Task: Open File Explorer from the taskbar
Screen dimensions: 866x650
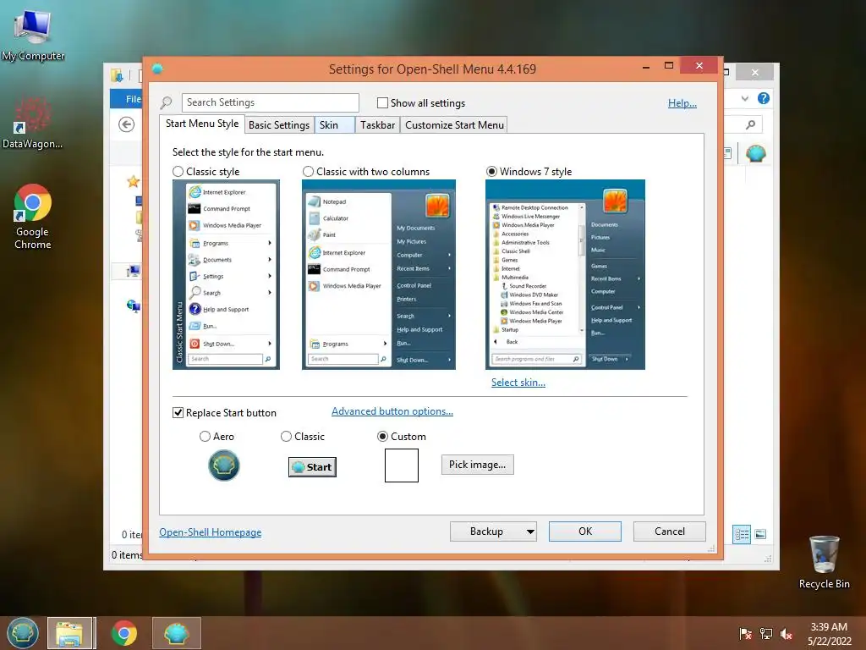Action: click(71, 633)
